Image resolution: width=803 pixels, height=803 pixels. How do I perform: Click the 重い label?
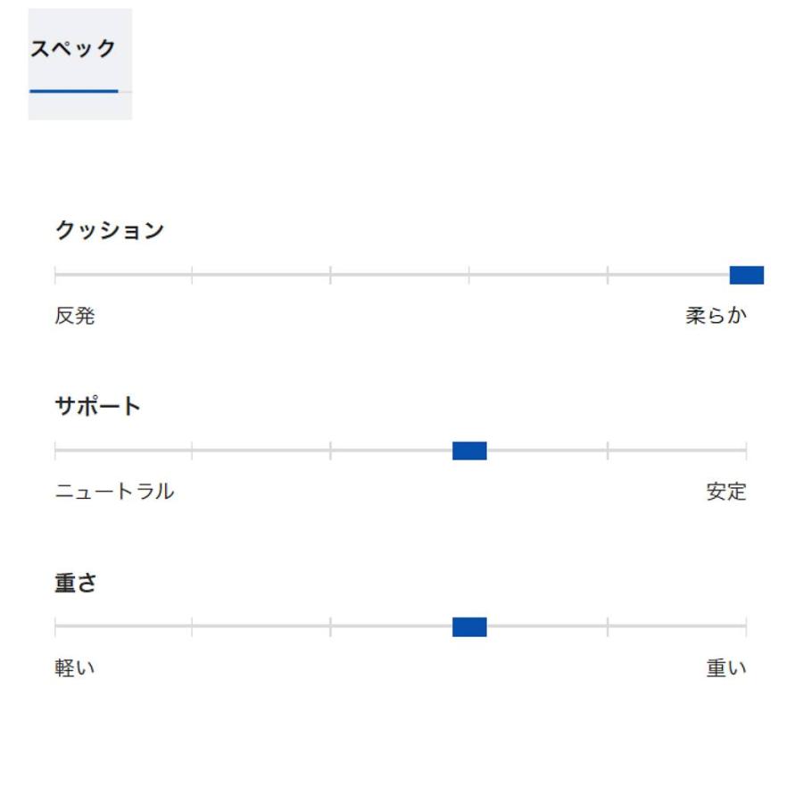tap(726, 668)
